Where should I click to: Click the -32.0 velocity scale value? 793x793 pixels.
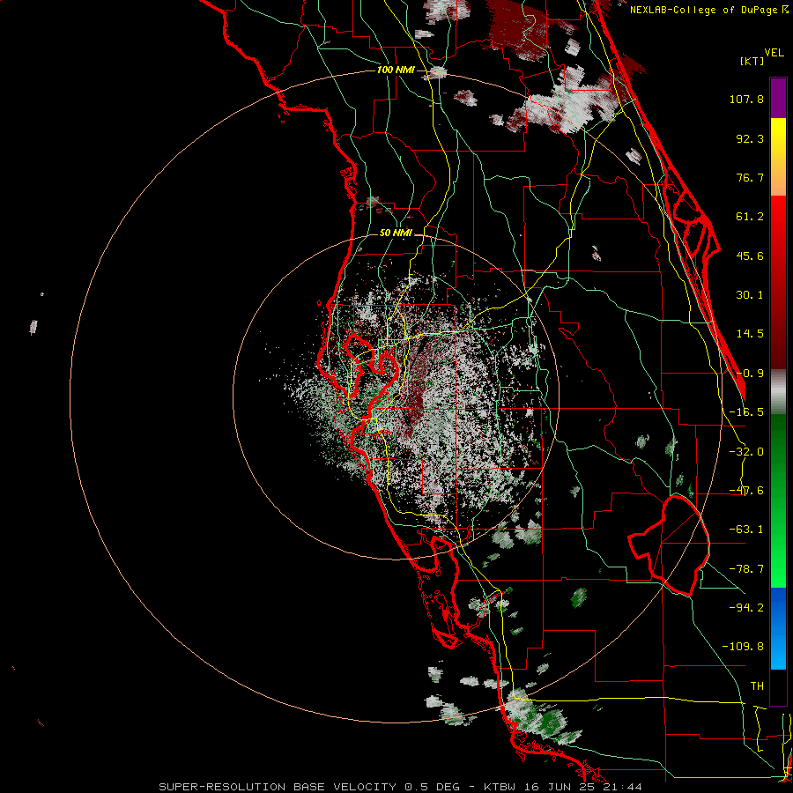[746, 452]
